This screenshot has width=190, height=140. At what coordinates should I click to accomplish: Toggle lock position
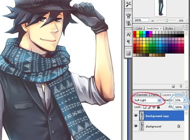coord(154,107)
